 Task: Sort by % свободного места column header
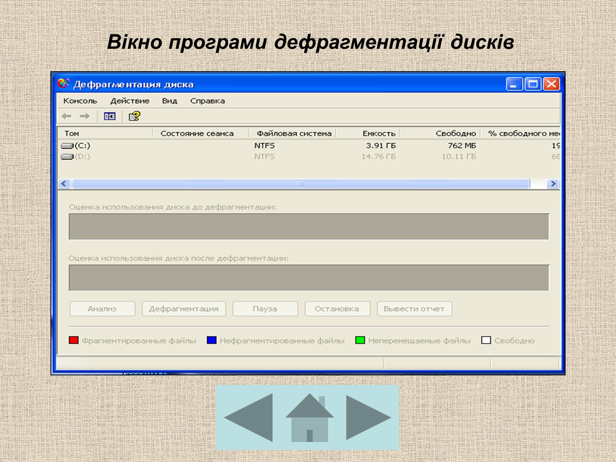point(520,133)
